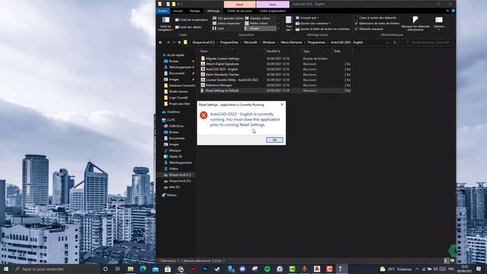
Task: Open Microsoft Edge from the taskbar
Action: [x=143, y=269]
